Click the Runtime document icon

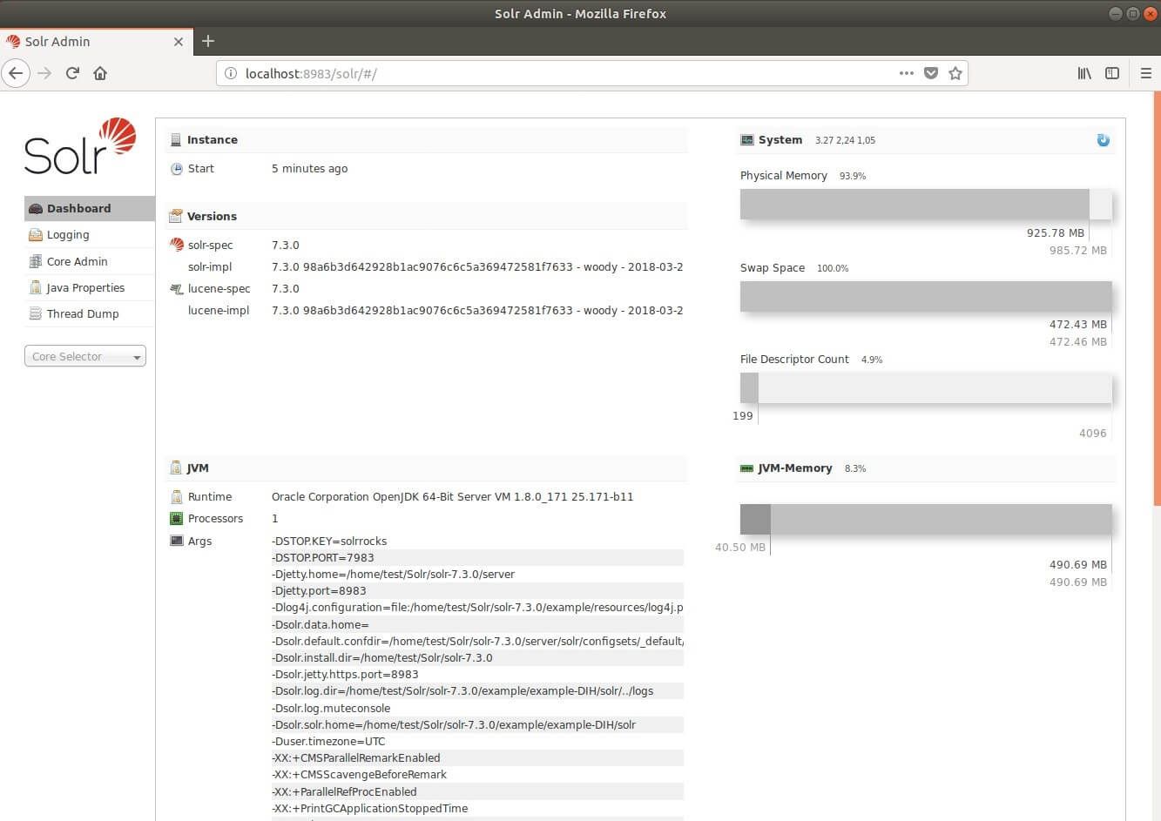coord(177,497)
